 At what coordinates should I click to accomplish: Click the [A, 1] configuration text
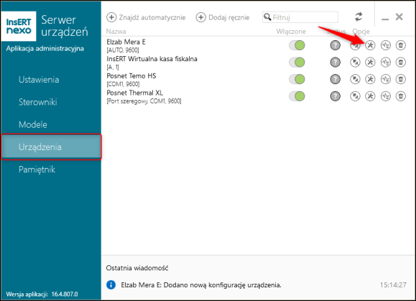point(113,67)
